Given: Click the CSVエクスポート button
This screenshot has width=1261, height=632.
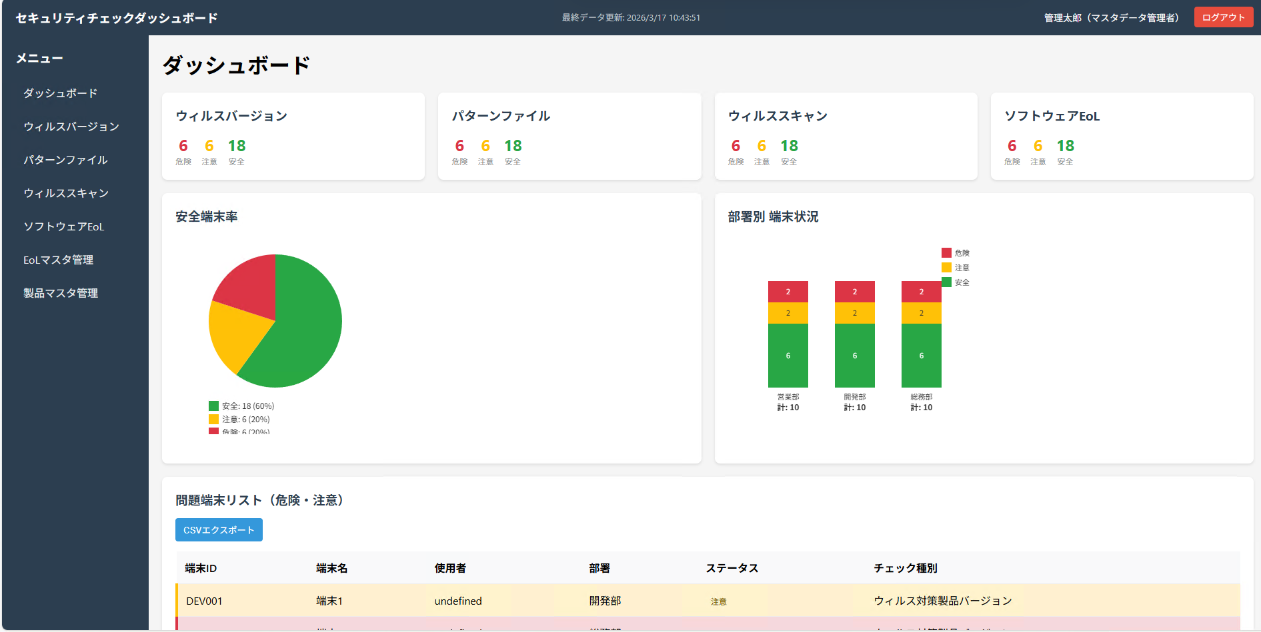Looking at the screenshot, I should 219,530.
